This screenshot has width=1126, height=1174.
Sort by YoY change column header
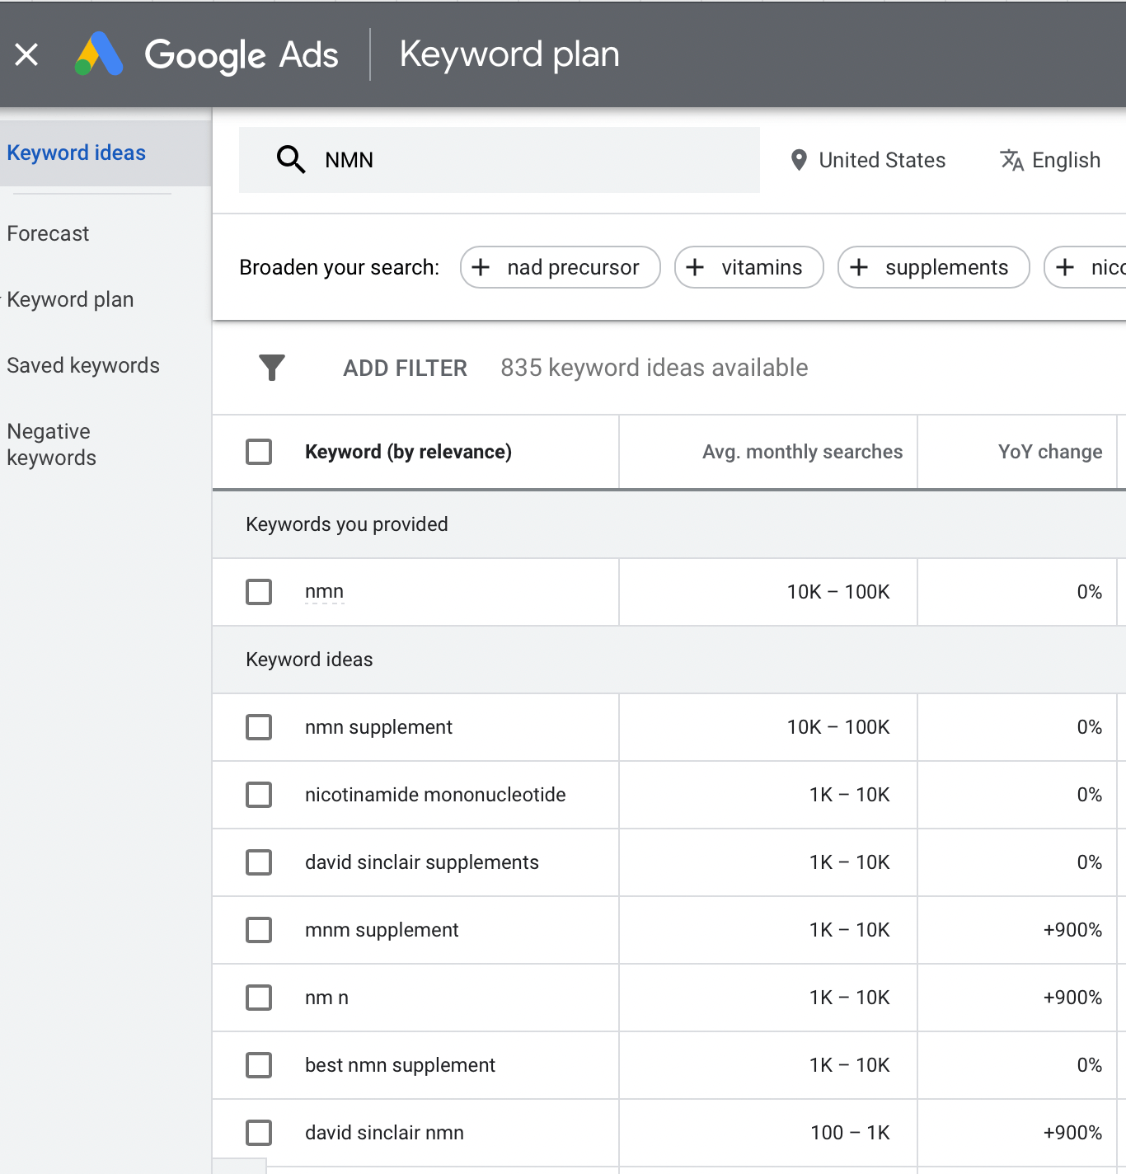[1050, 452]
